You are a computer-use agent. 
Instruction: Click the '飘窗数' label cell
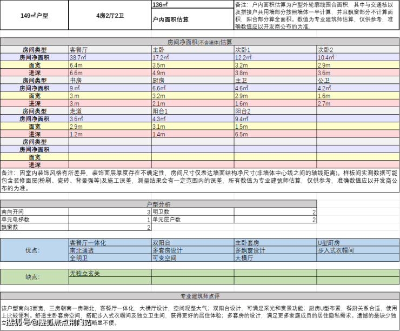click(x=35, y=227)
